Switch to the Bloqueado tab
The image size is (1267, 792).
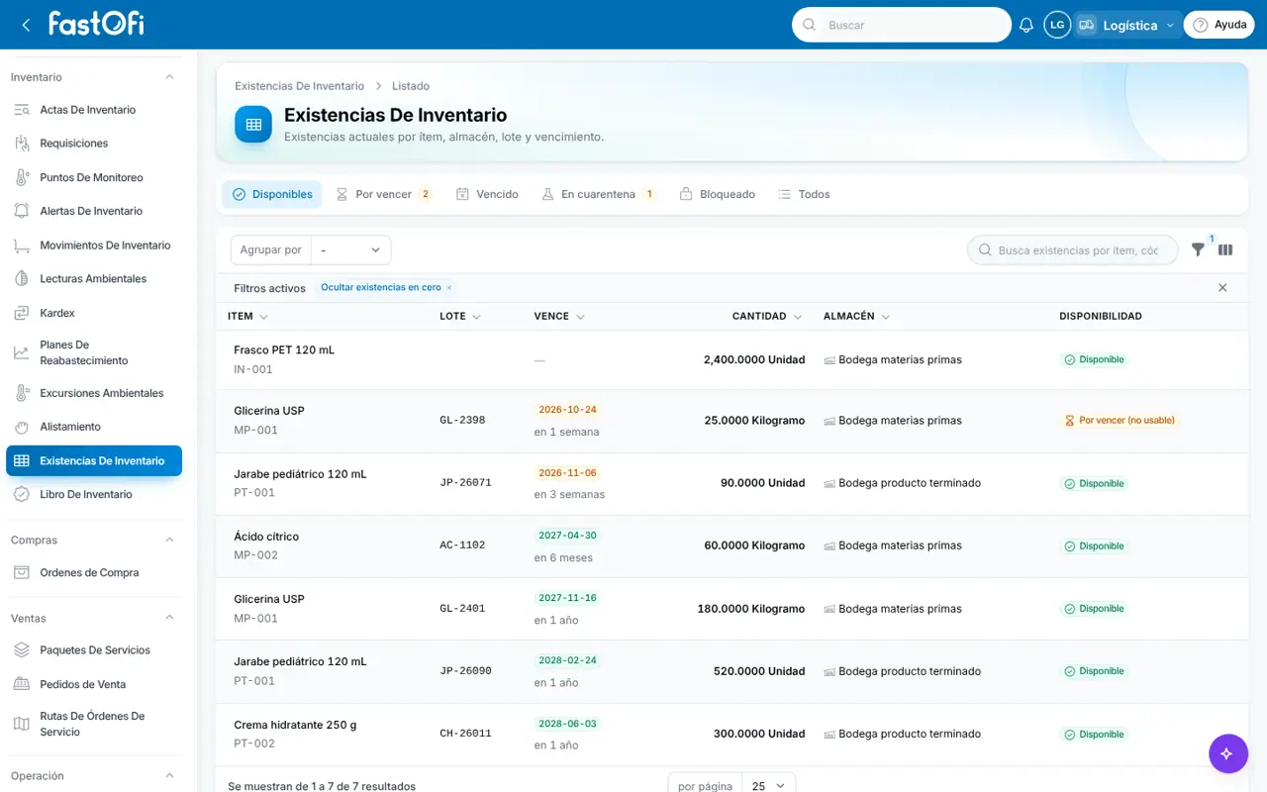718,194
